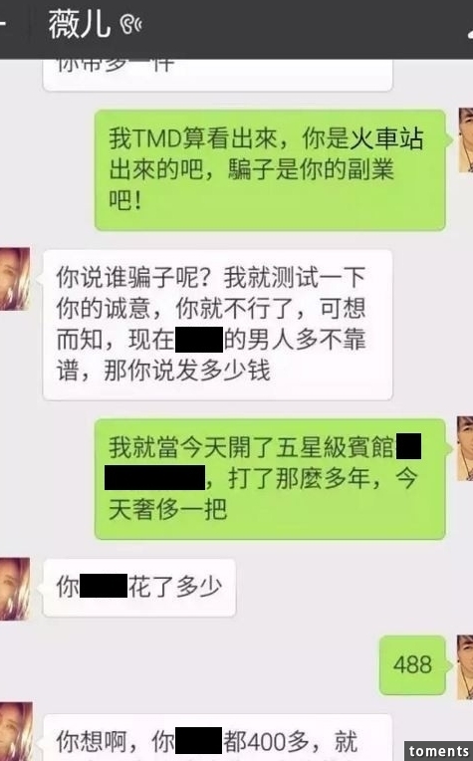Image resolution: width=473 pixels, height=761 pixels.
Task: Tap sender avatar next to 火車站 message
Action: [465, 140]
